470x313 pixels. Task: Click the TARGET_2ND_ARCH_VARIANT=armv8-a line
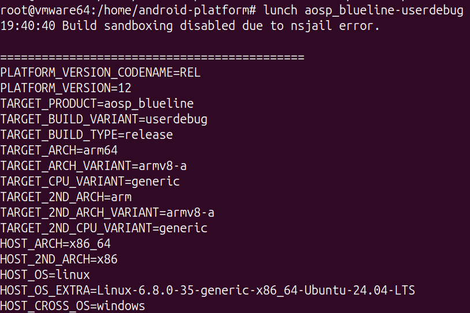pyautogui.click(x=107, y=213)
